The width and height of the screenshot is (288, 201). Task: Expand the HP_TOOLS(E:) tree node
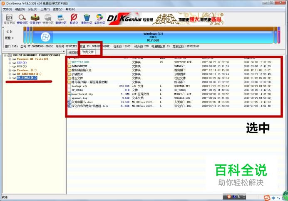[10, 78]
